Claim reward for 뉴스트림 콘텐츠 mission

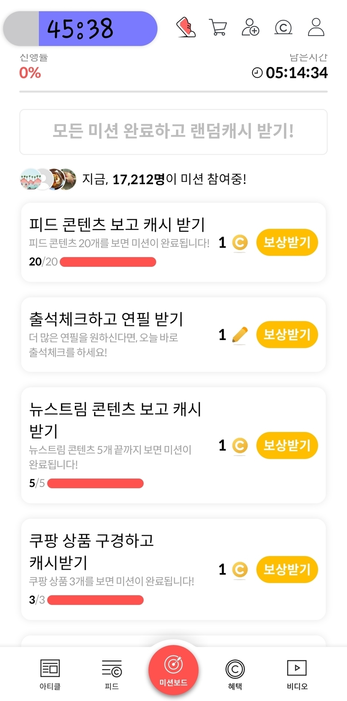tap(287, 445)
